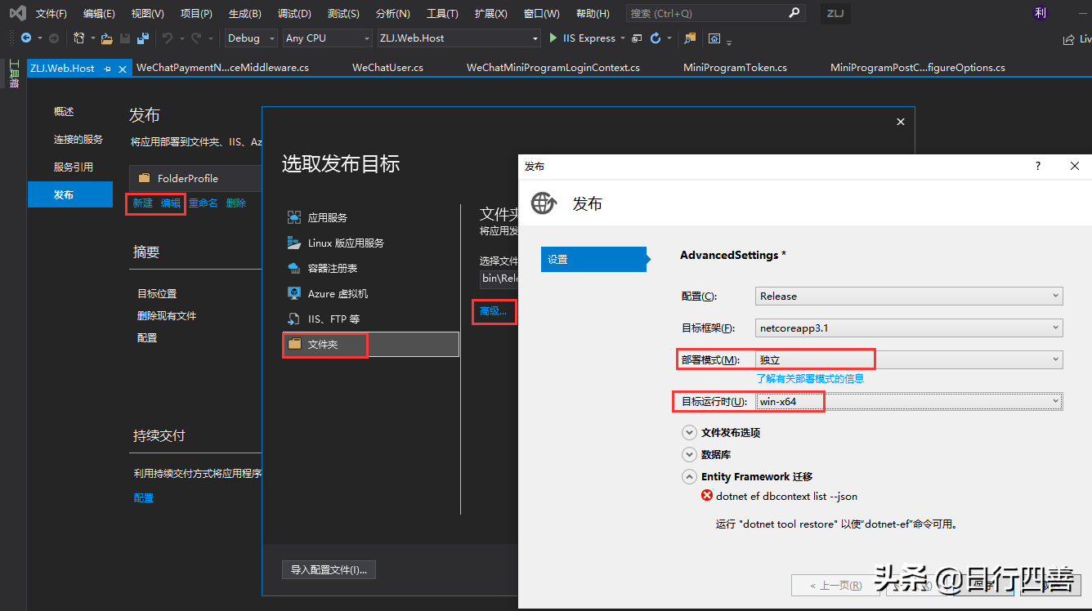Viewport: 1092px width, 611px height.
Task: Click the Azure 虚拟机 monitor icon
Action: pyautogui.click(x=294, y=293)
